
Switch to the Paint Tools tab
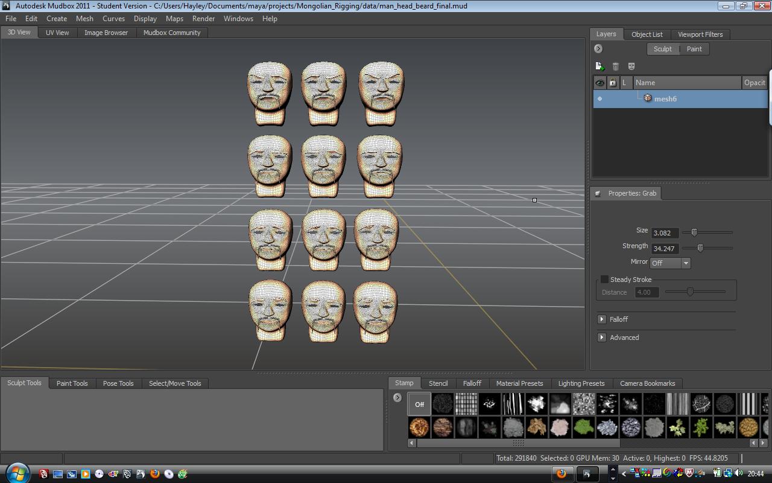pos(72,383)
